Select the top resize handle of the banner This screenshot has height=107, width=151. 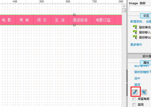point(74,15)
